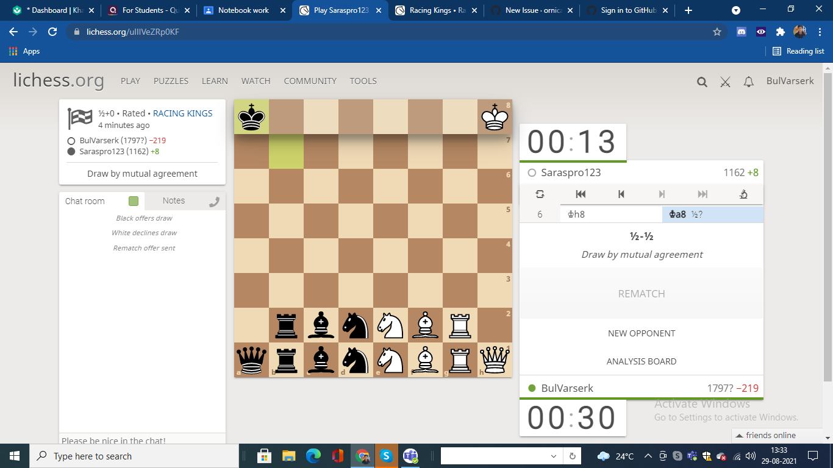The height and width of the screenshot is (468, 833).
Task: Flip the board with the flip icon
Action: tap(540, 194)
